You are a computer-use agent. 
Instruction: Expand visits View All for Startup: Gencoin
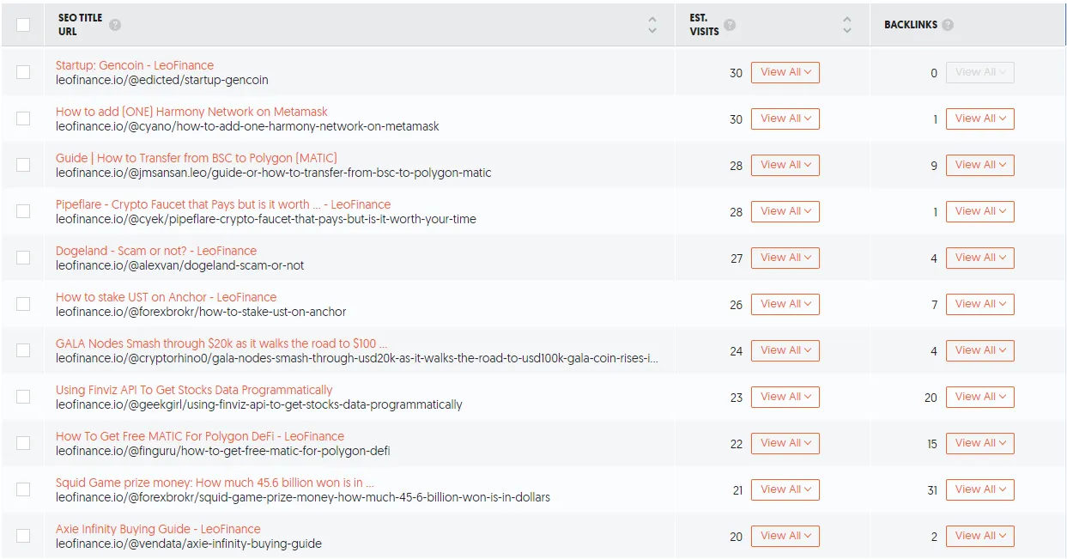[785, 72]
